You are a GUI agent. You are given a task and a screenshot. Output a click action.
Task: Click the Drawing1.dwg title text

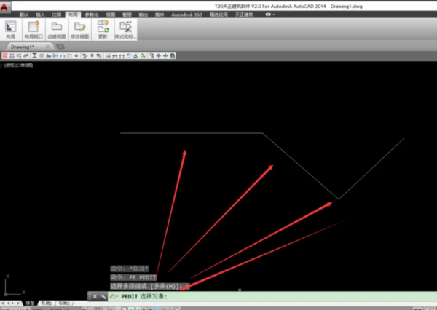[x=347, y=6]
